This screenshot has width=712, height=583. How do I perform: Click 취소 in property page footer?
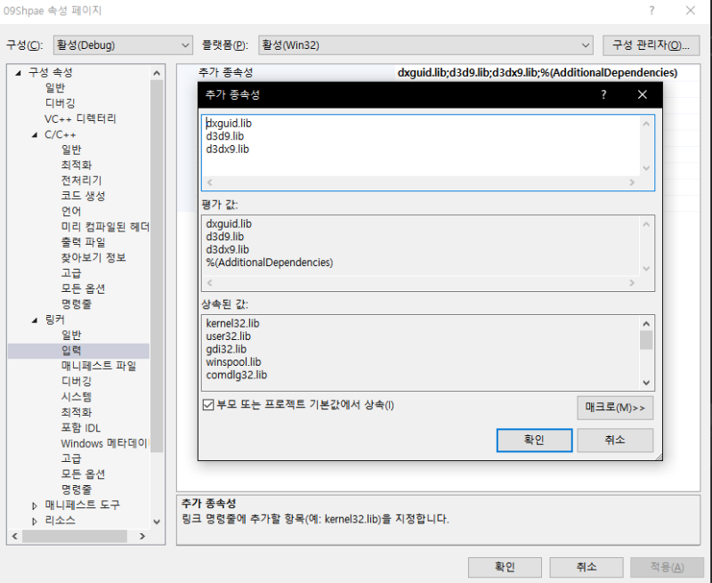(x=587, y=567)
